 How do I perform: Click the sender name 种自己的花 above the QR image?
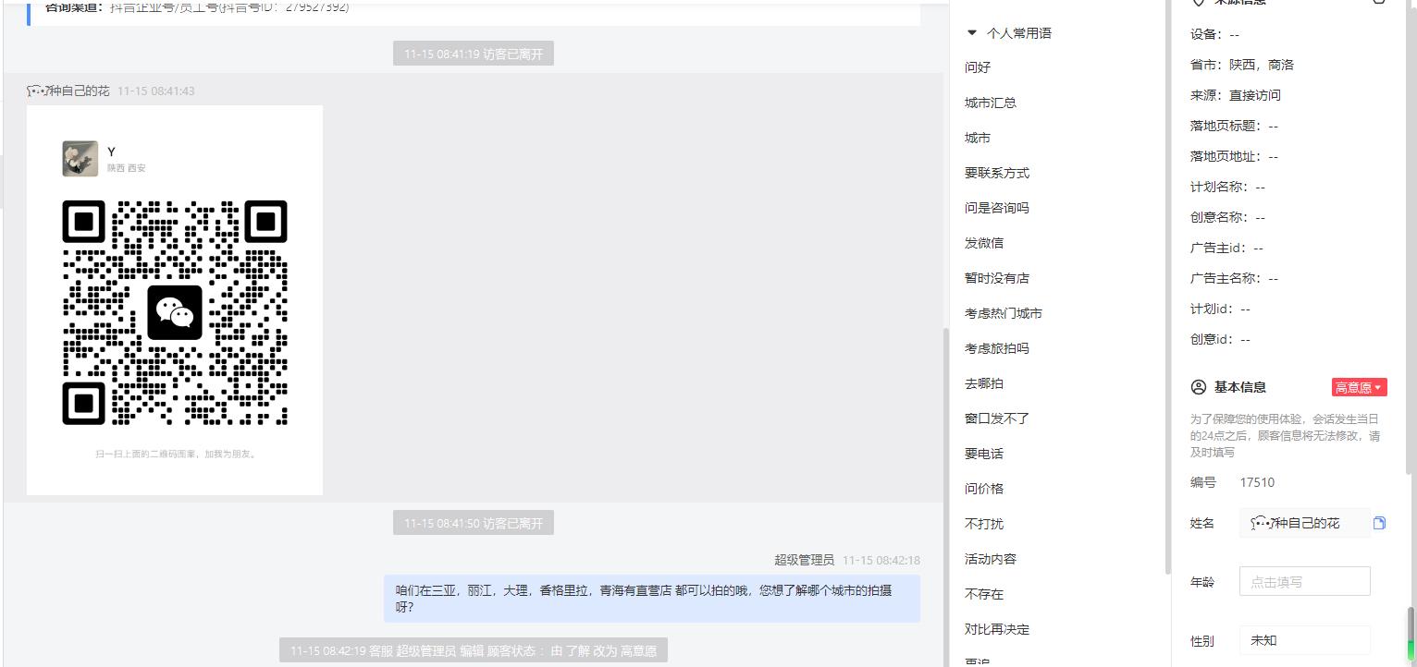68,91
